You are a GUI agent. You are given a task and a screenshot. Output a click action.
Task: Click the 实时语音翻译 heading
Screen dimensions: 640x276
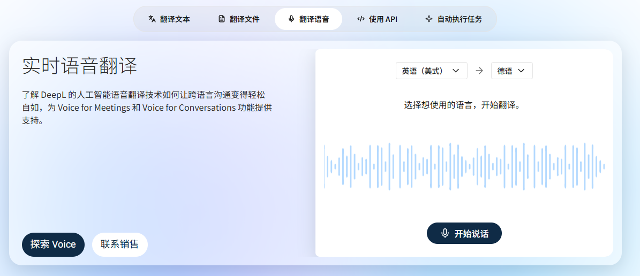click(x=79, y=66)
